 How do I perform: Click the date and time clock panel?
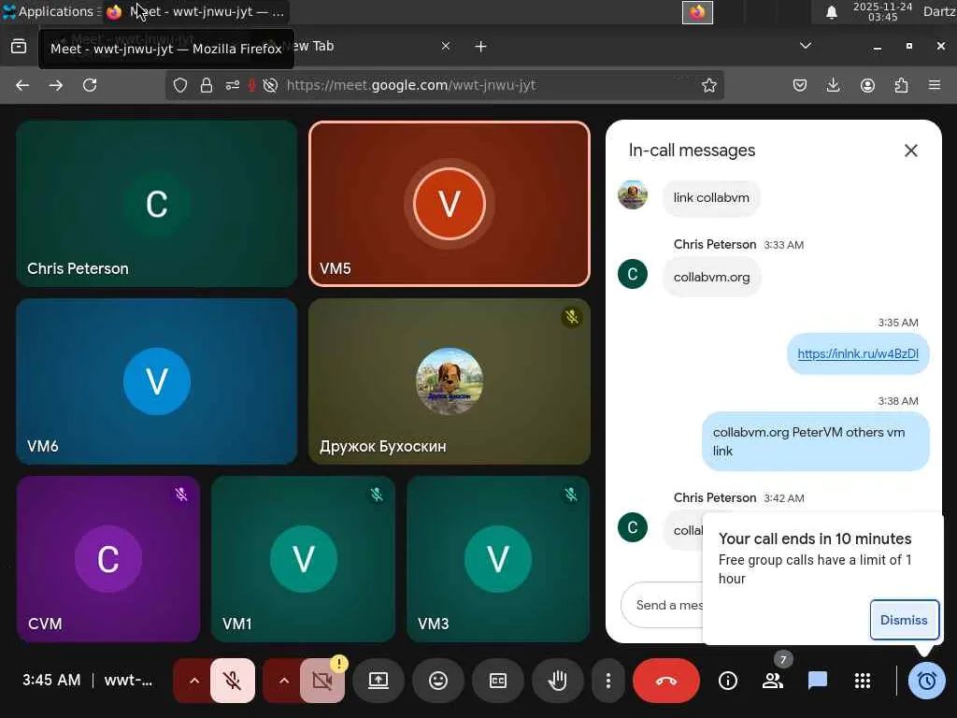click(x=882, y=11)
